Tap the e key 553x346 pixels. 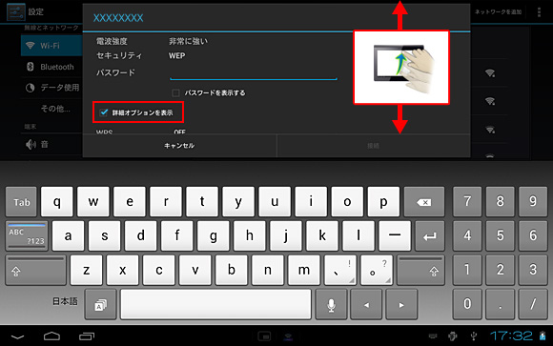point(130,202)
